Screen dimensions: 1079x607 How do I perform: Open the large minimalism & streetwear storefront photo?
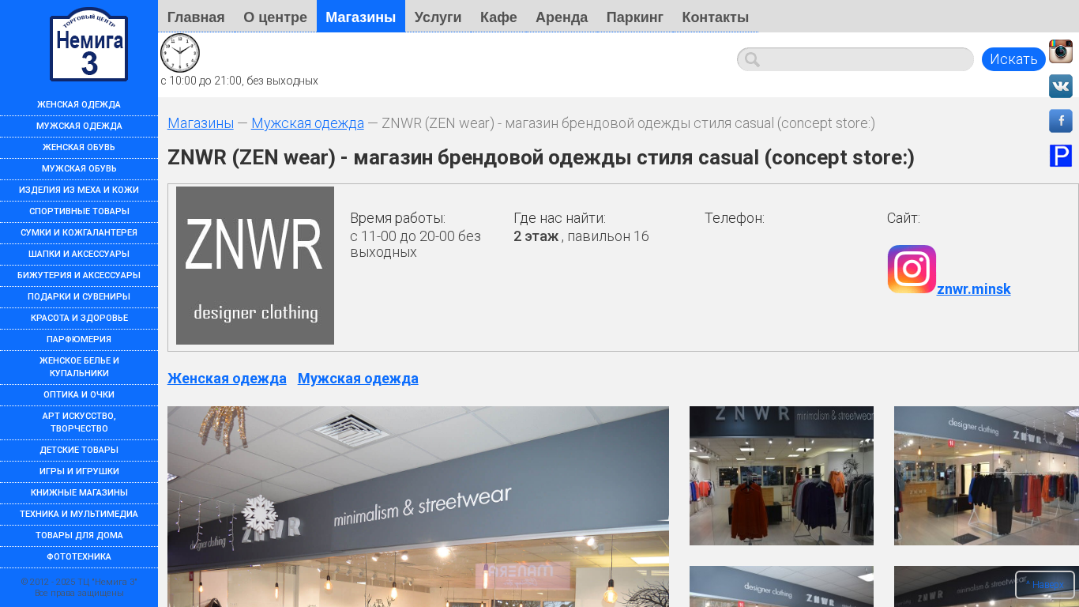[x=418, y=507]
